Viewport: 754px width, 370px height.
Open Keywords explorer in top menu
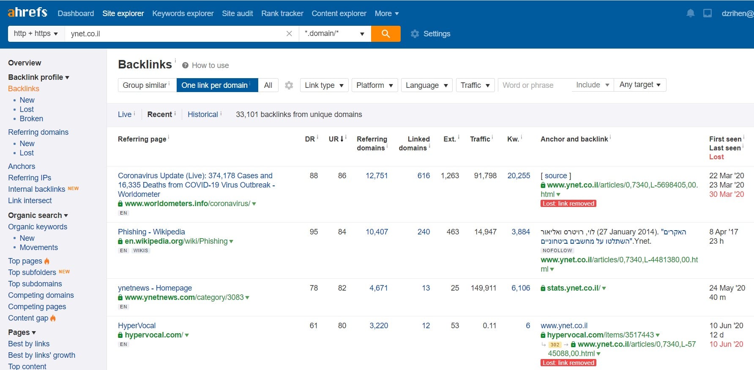(183, 14)
